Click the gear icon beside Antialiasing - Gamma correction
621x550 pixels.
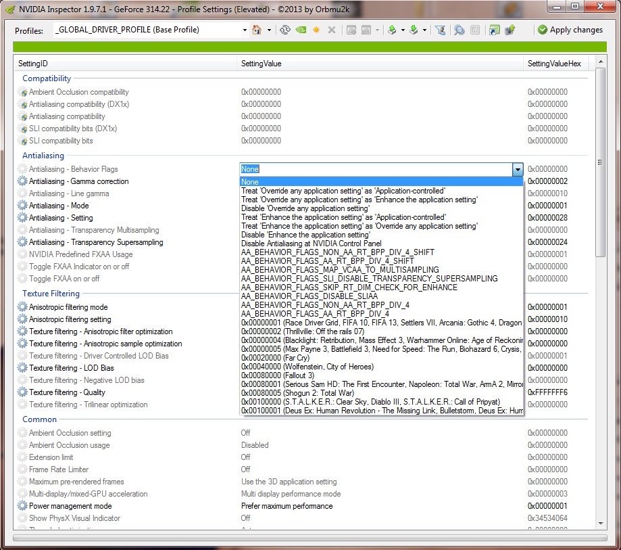22,181
